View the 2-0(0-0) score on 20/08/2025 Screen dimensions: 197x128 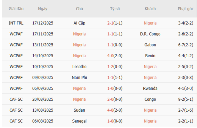(x=115, y=99)
